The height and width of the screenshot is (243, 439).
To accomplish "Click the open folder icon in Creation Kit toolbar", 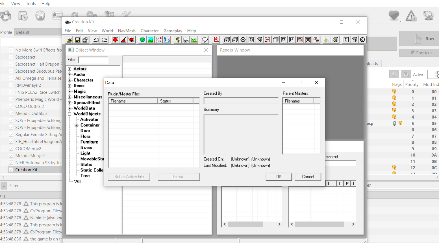I will click(69, 40).
